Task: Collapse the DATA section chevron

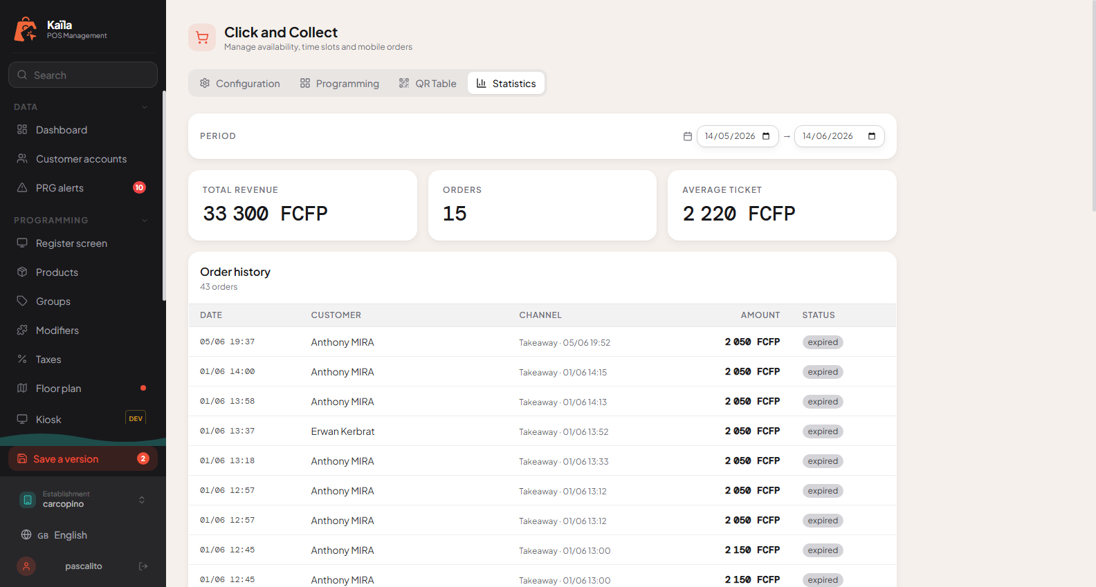Action: pos(145,107)
